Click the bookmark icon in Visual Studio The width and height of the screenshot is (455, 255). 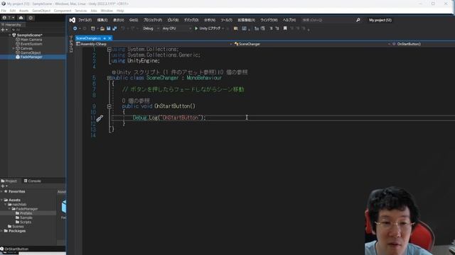(285, 28)
